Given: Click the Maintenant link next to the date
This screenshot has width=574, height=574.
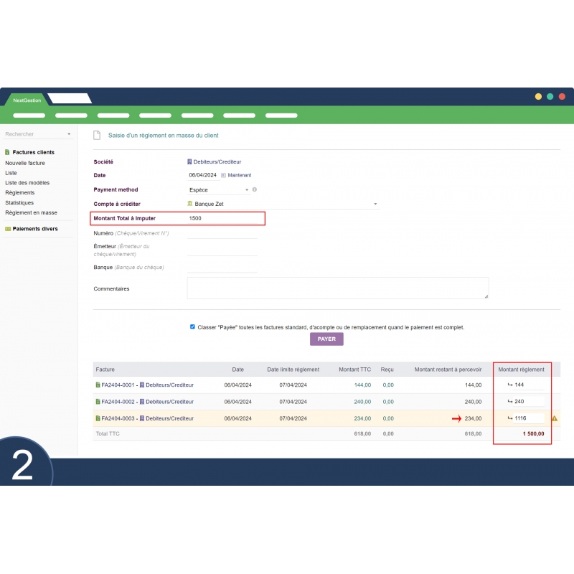Looking at the screenshot, I should 240,175.
